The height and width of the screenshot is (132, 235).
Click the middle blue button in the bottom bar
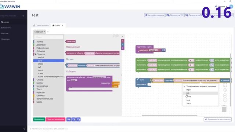(73, 120)
